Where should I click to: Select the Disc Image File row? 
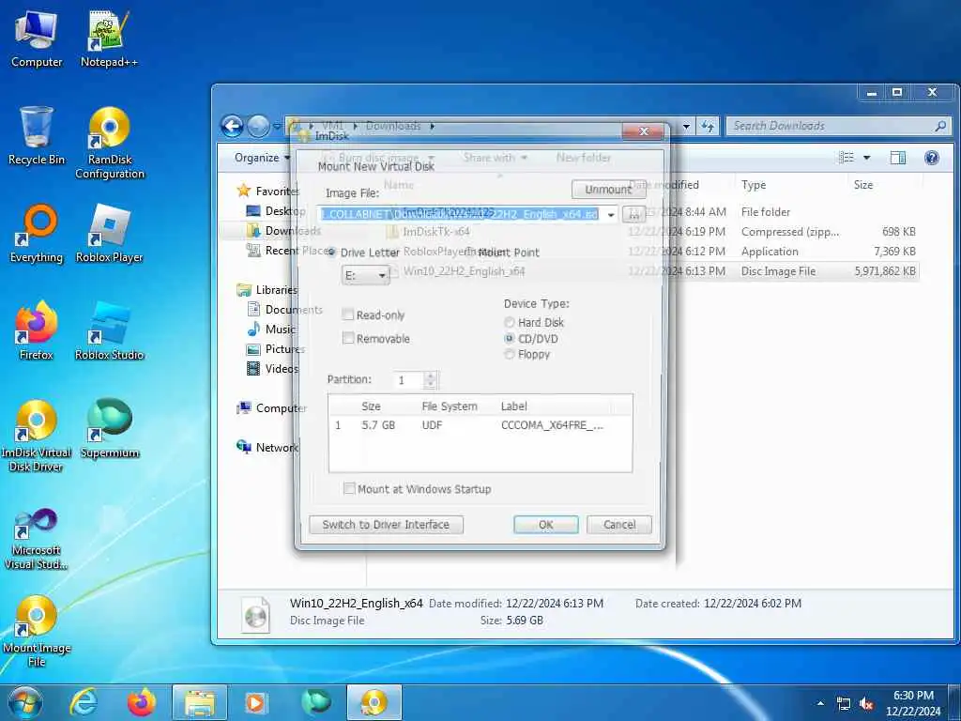coord(652,271)
